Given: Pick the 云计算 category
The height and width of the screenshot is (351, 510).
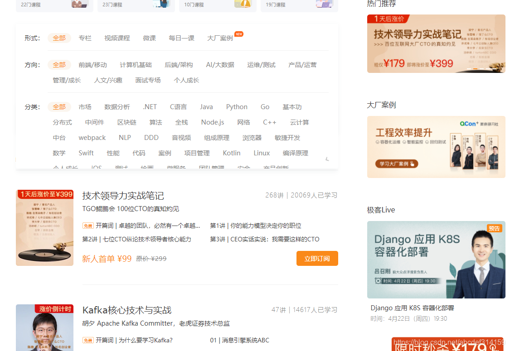Looking at the screenshot, I should pos(300,122).
